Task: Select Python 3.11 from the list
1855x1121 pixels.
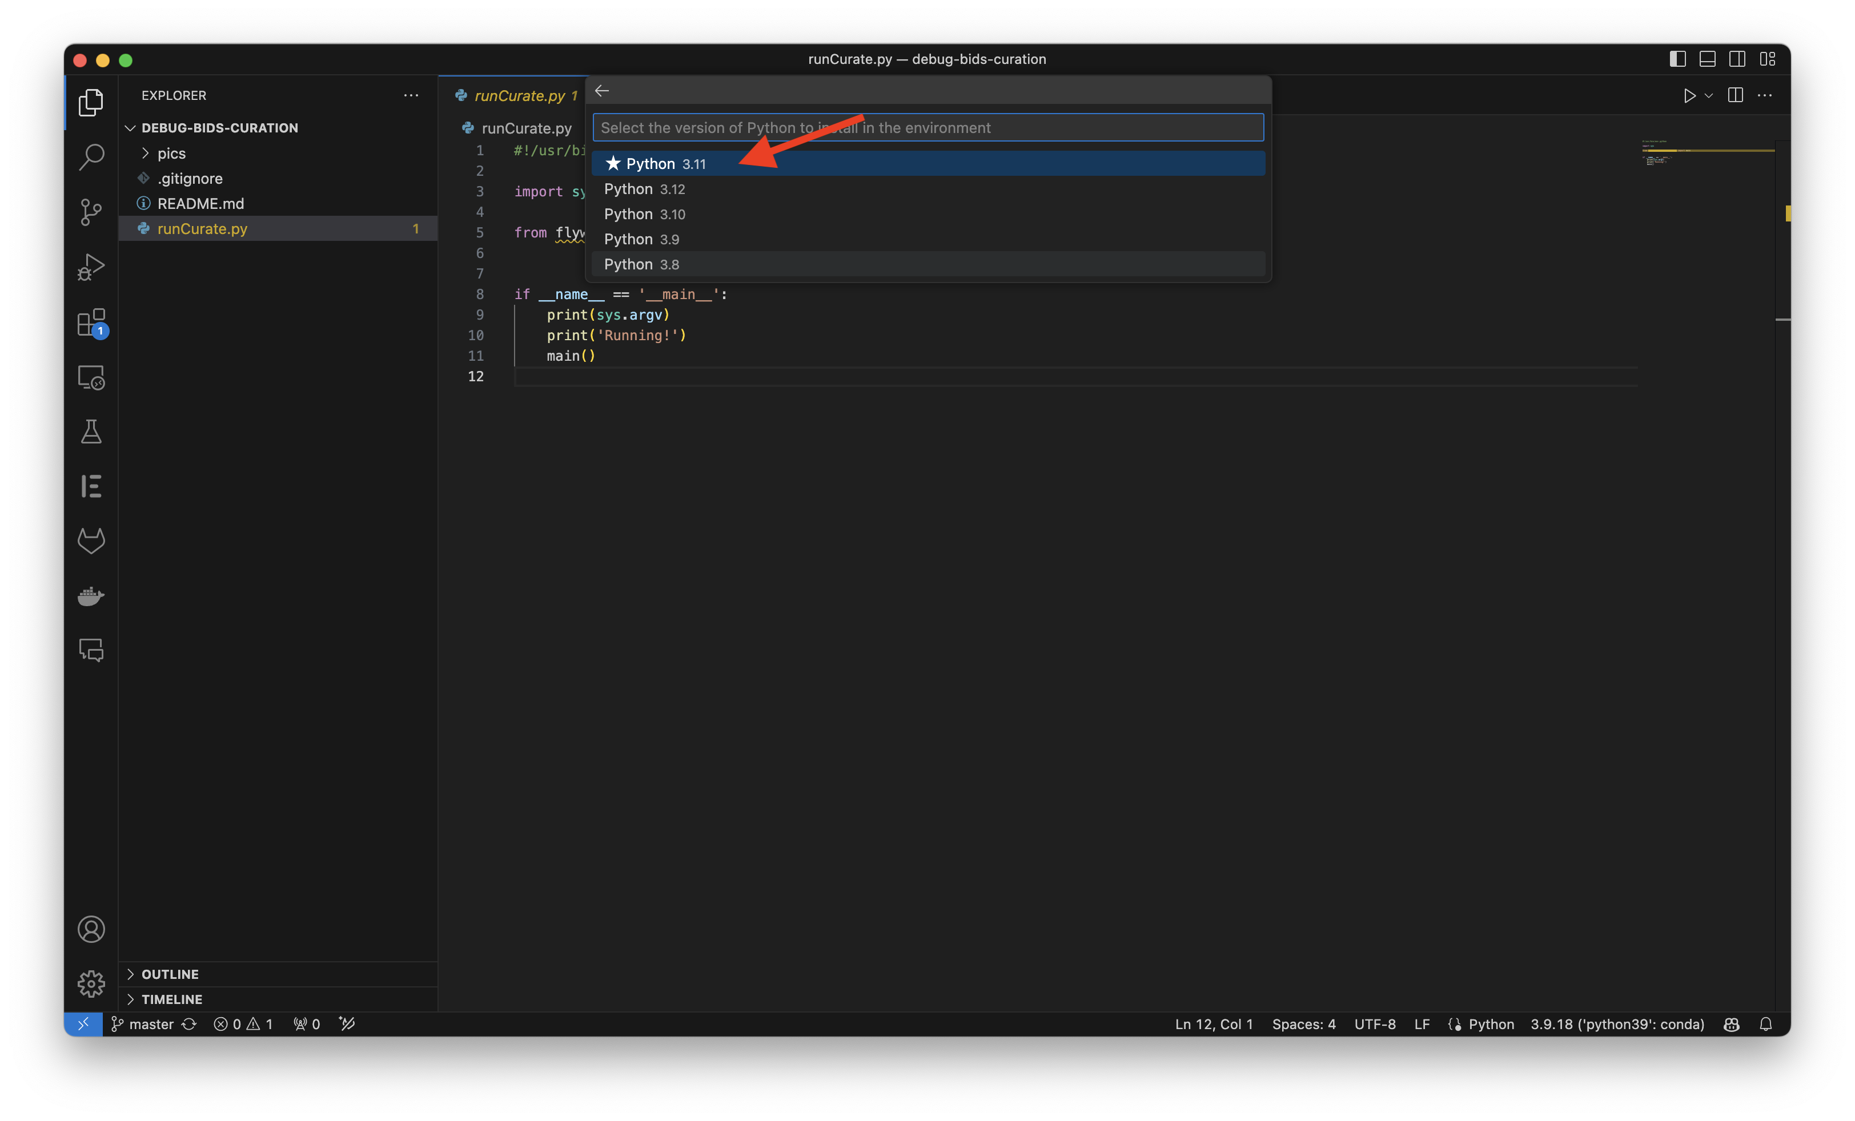Action: coord(927,163)
